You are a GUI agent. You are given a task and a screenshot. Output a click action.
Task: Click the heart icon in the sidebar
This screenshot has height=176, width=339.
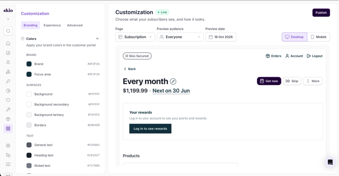coord(8,100)
